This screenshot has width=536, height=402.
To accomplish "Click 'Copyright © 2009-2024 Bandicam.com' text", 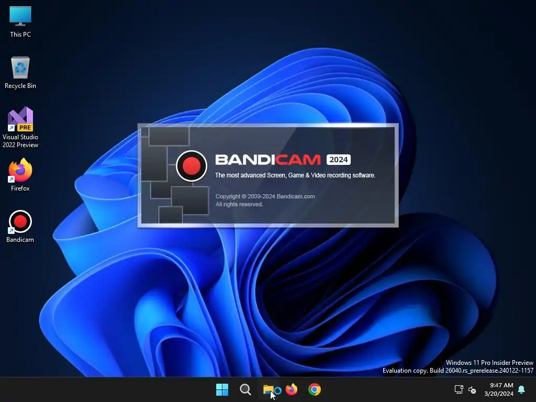I will (x=265, y=196).
